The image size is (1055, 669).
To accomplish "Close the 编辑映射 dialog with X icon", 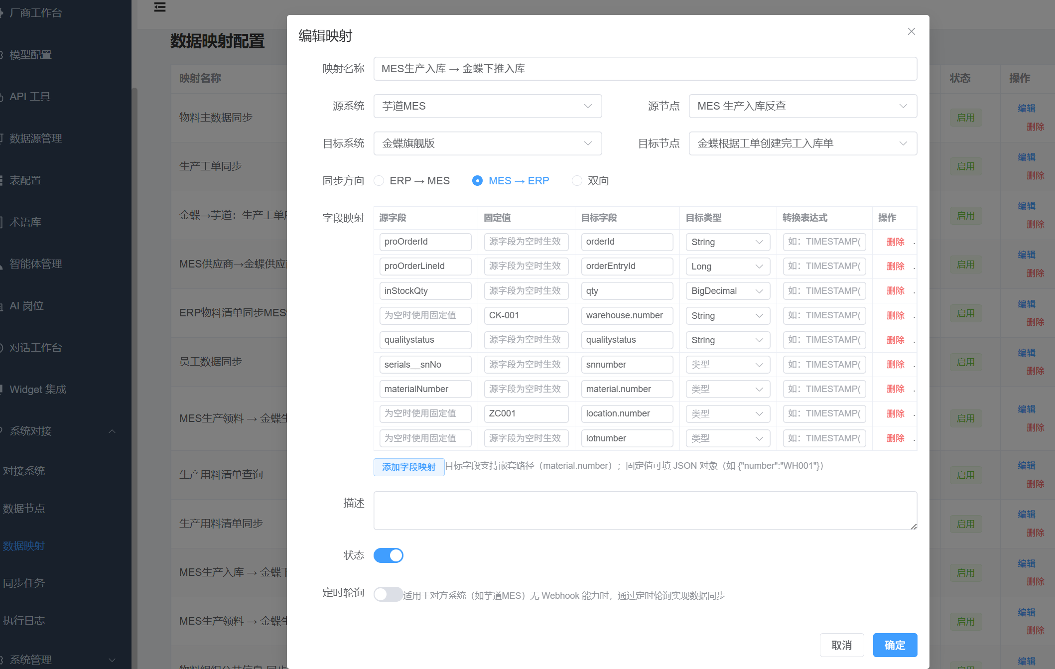I will click(x=911, y=31).
